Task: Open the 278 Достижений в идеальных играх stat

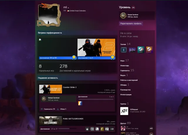Action: [75, 68]
